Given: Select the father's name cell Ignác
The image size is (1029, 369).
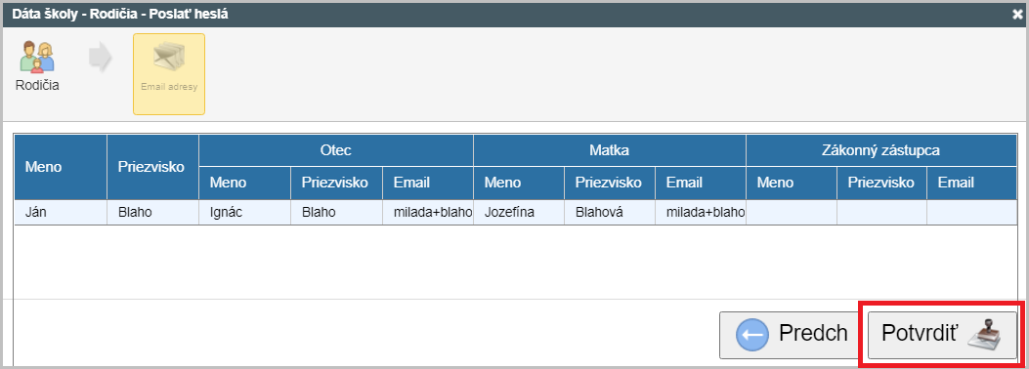Looking at the screenshot, I should [x=244, y=213].
